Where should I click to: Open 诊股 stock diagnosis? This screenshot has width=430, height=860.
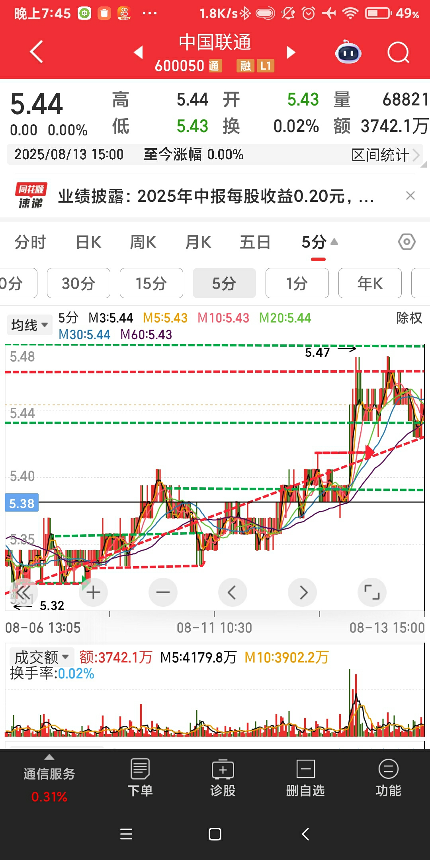coord(223,778)
